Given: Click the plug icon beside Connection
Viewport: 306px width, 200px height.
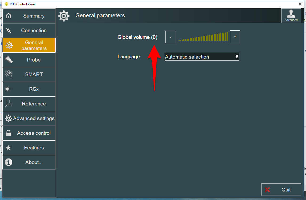Looking at the screenshot, I should point(9,31).
